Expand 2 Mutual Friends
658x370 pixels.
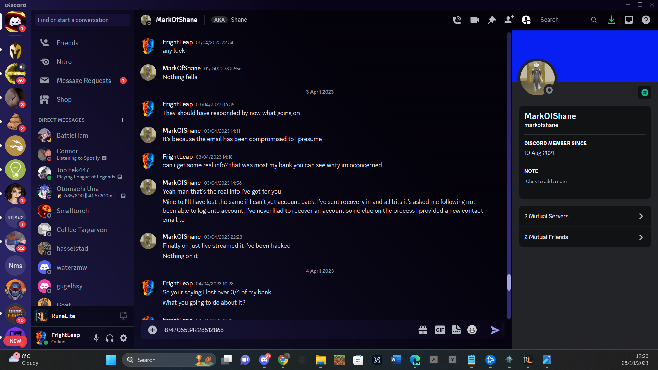click(x=585, y=237)
